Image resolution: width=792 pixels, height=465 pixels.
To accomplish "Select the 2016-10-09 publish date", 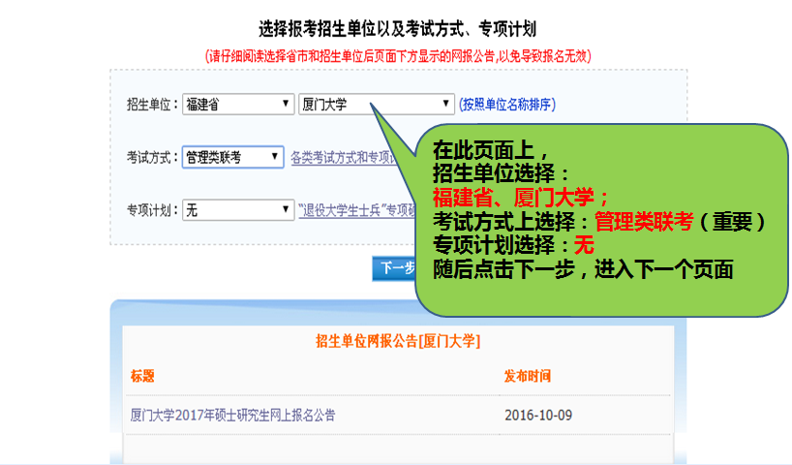I will (x=538, y=415).
